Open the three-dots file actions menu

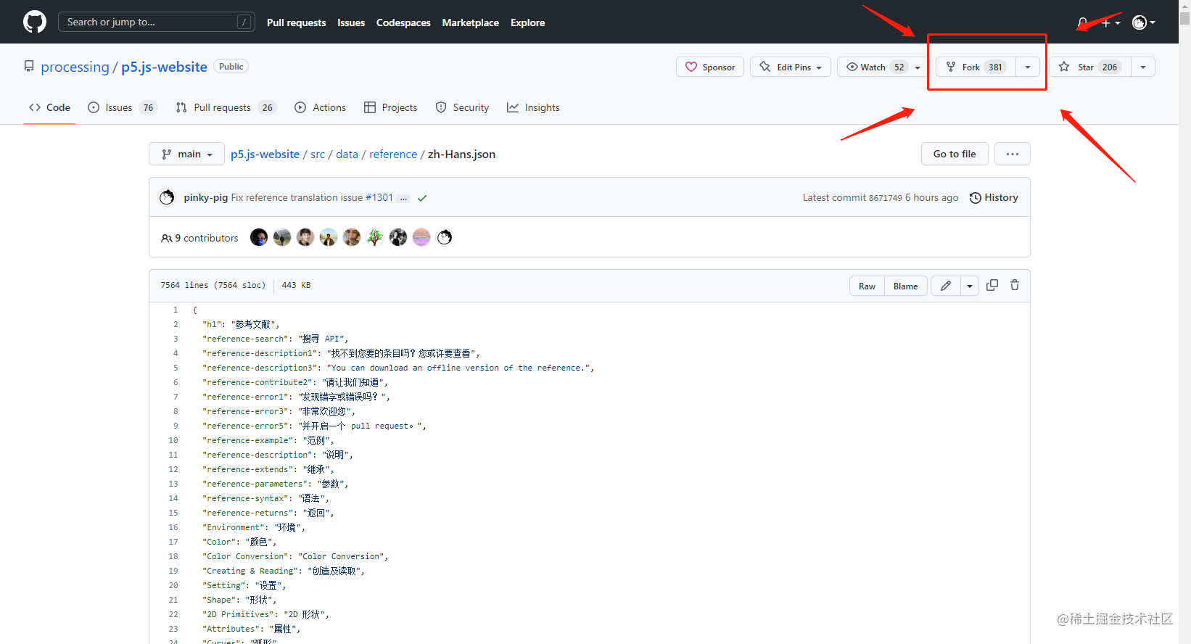(x=1013, y=154)
